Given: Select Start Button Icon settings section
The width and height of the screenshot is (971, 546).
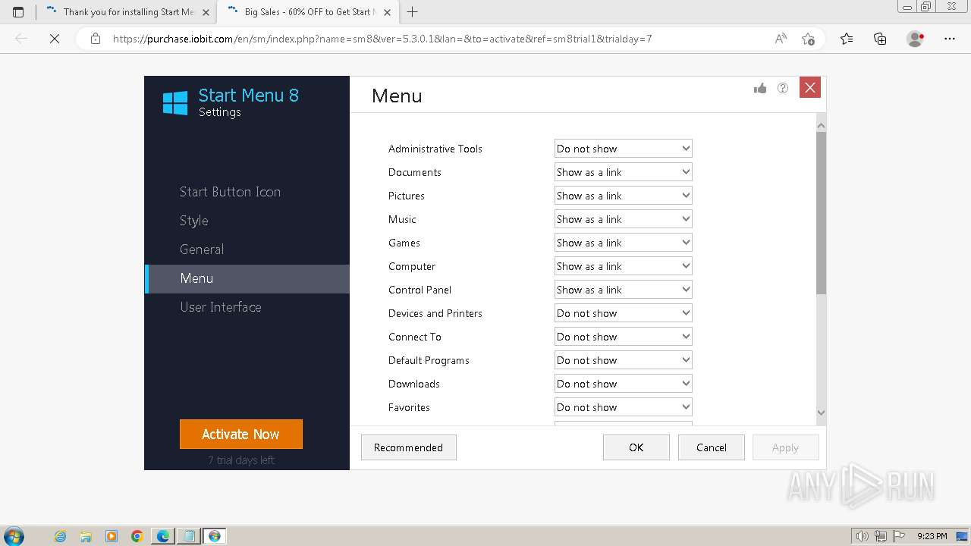Looking at the screenshot, I should [247, 192].
